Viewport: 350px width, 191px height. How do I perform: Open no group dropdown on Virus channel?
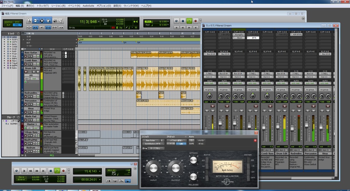(x=325, y=90)
